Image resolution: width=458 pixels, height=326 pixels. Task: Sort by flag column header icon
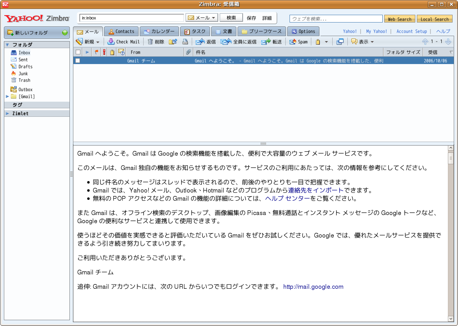(96, 52)
